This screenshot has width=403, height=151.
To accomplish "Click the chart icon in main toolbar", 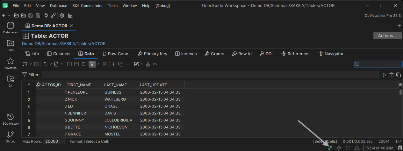I will click(x=70, y=16).
